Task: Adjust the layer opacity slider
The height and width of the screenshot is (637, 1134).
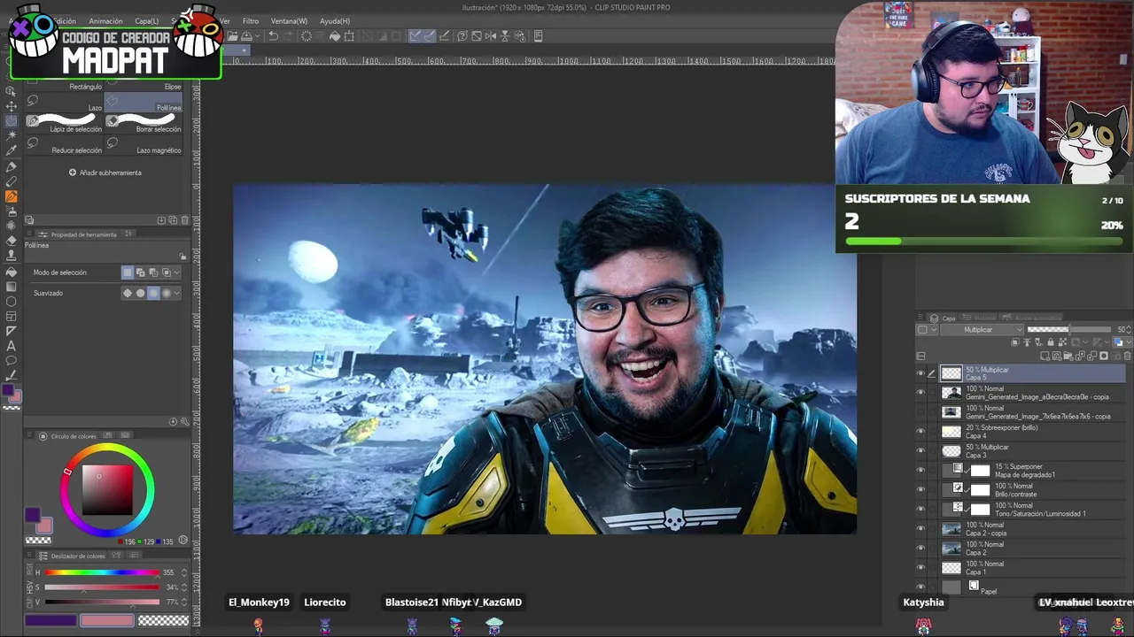Action: tap(1068, 330)
